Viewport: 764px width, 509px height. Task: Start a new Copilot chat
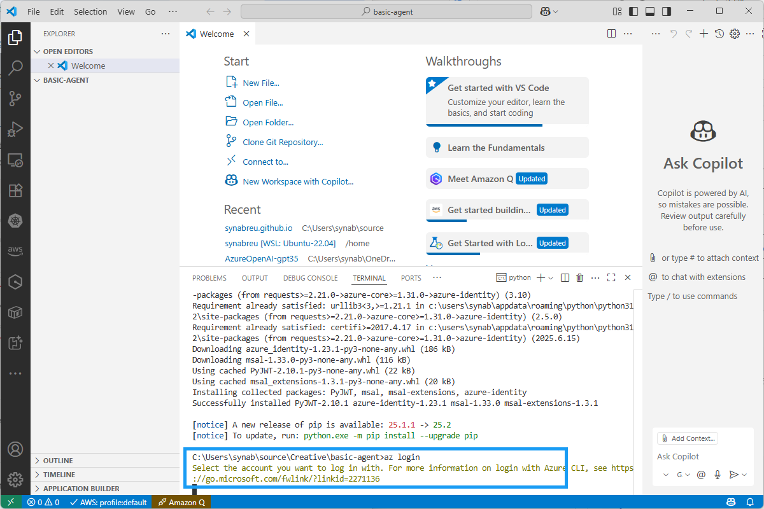[704, 34]
